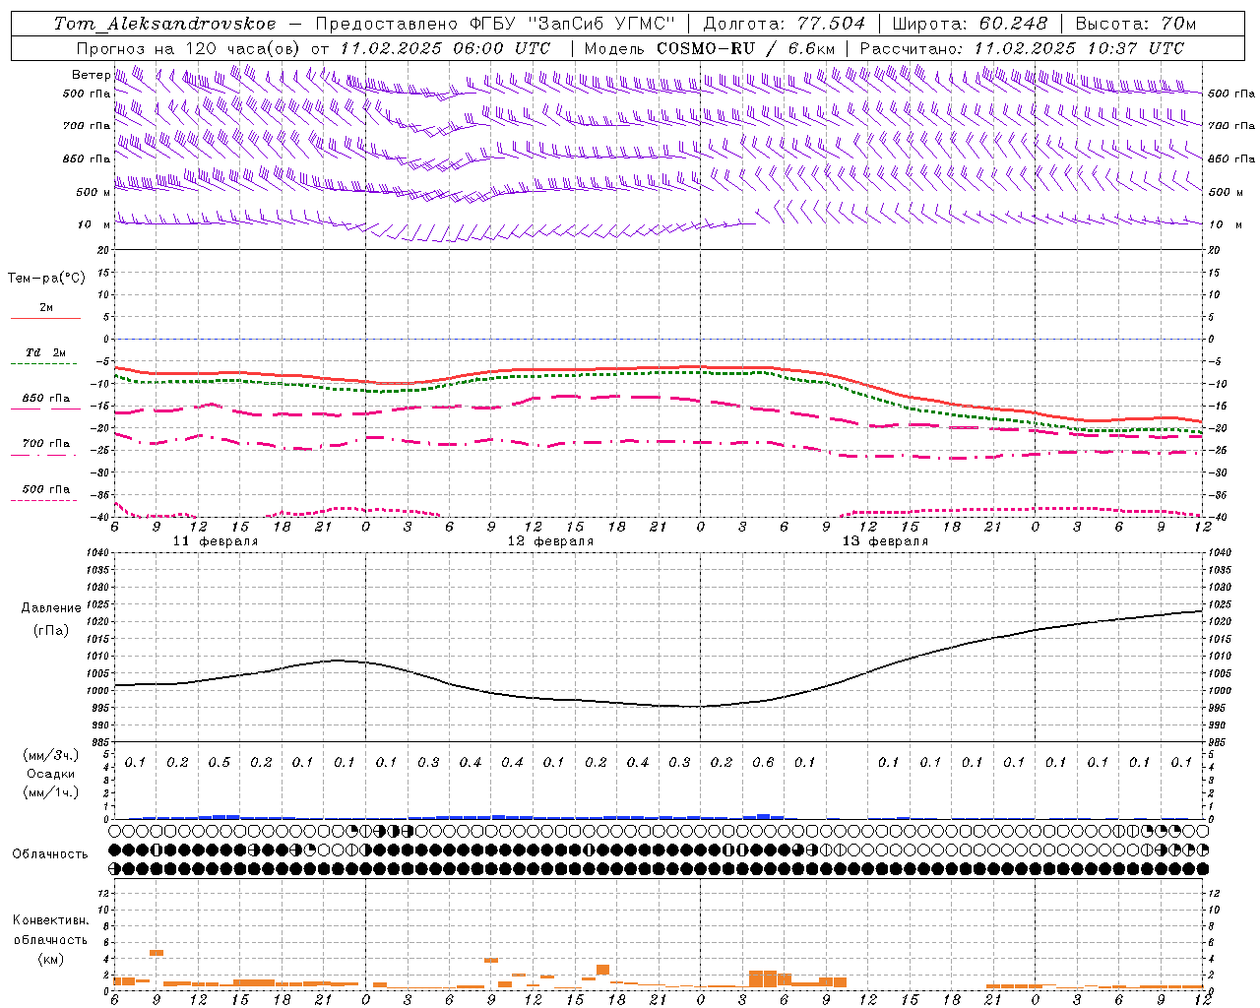This screenshot has width=1260, height=1008.
Task: Click the Облачность cloud cover label
Action: (x=49, y=854)
